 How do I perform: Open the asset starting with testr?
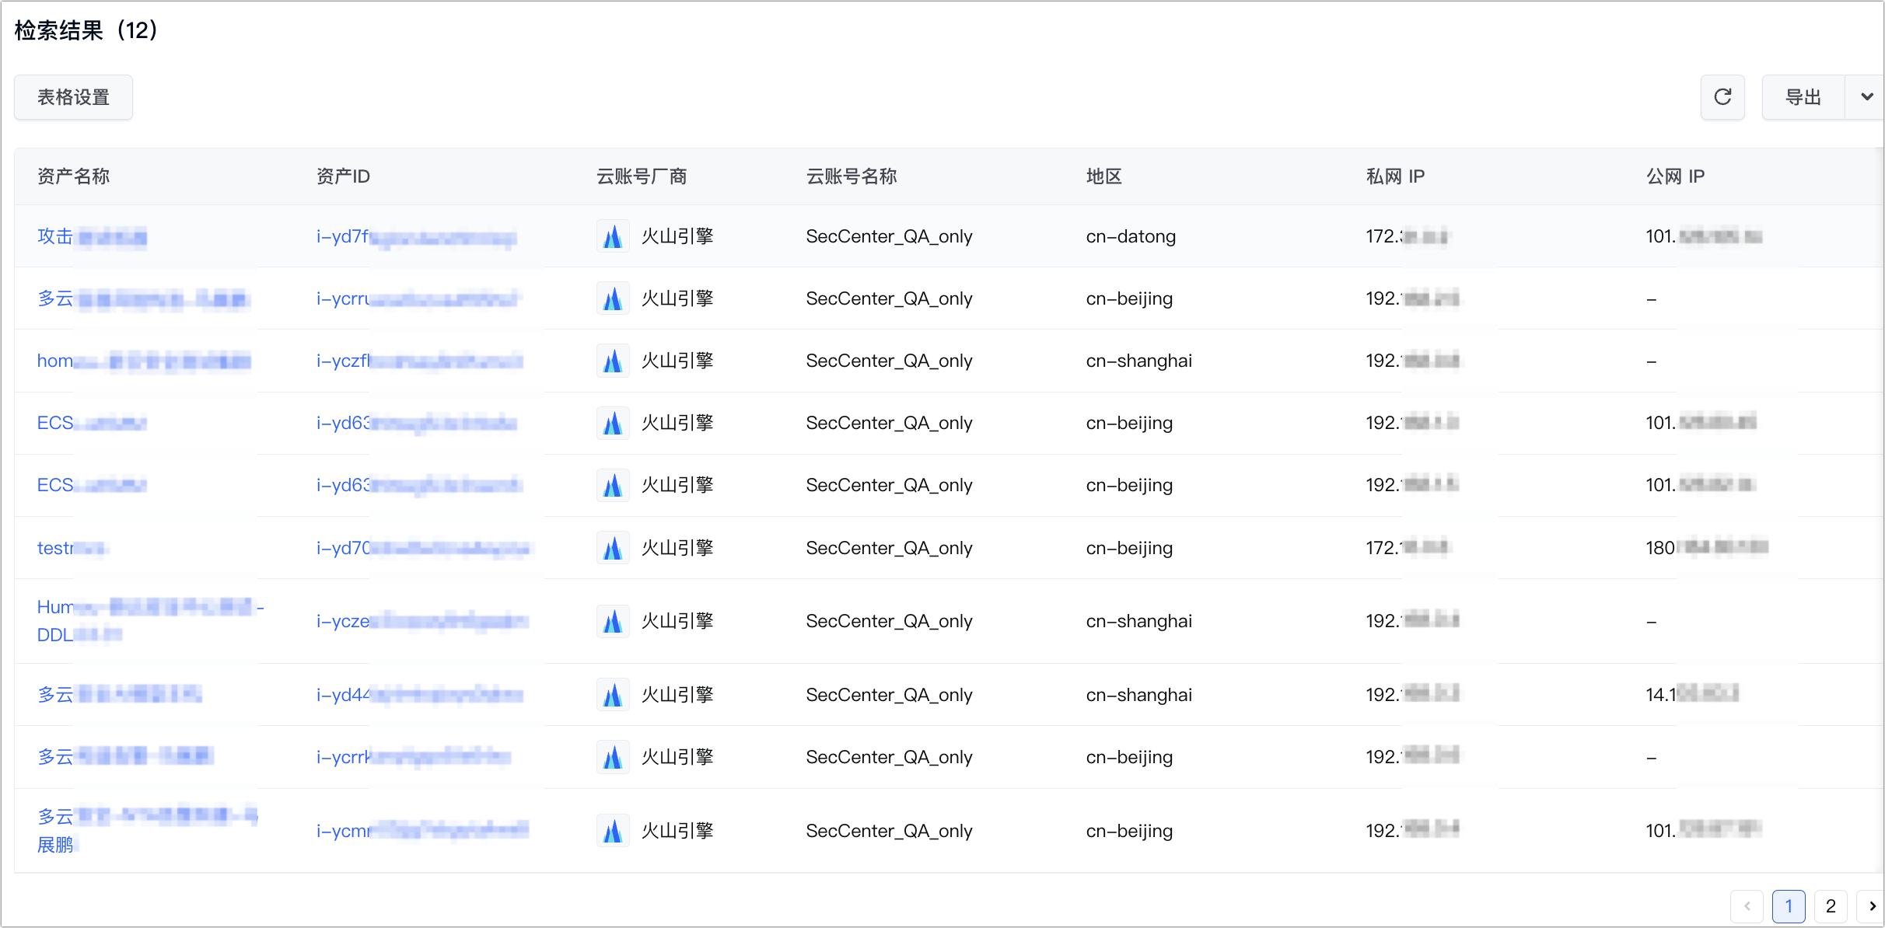click(72, 548)
